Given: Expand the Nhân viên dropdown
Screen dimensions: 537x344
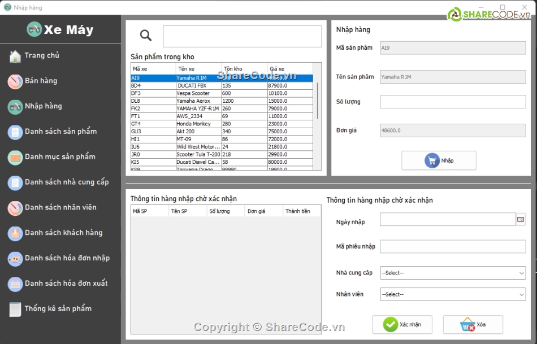Looking at the screenshot, I should (453, 294).
